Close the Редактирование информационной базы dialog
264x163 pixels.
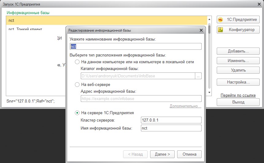coord(201,30)
